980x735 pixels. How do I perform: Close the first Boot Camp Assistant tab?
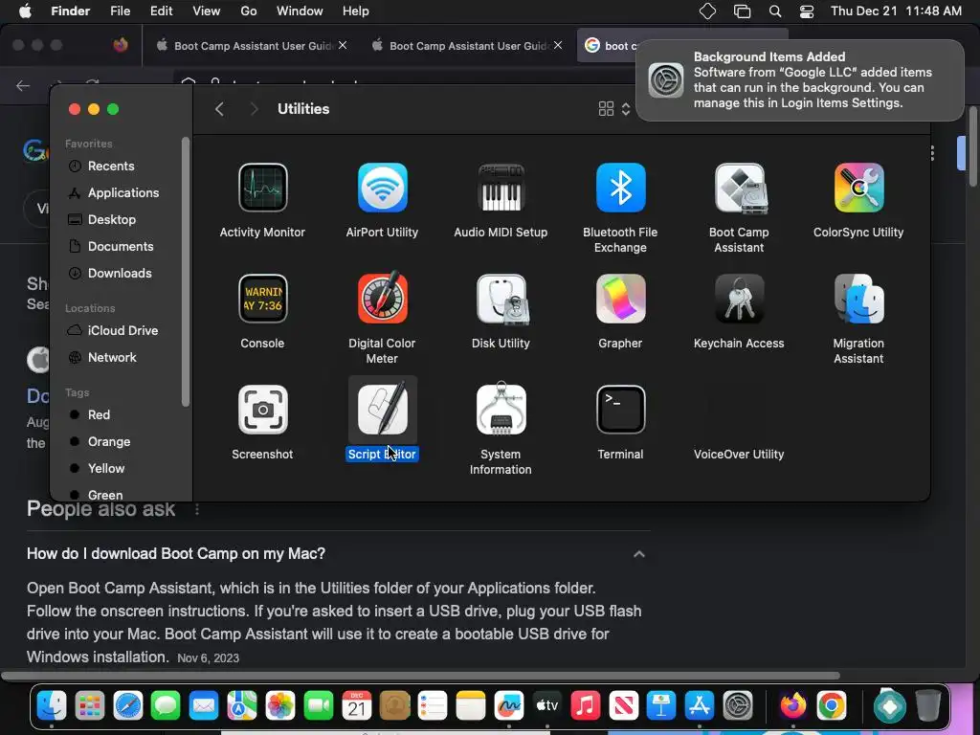343,45
